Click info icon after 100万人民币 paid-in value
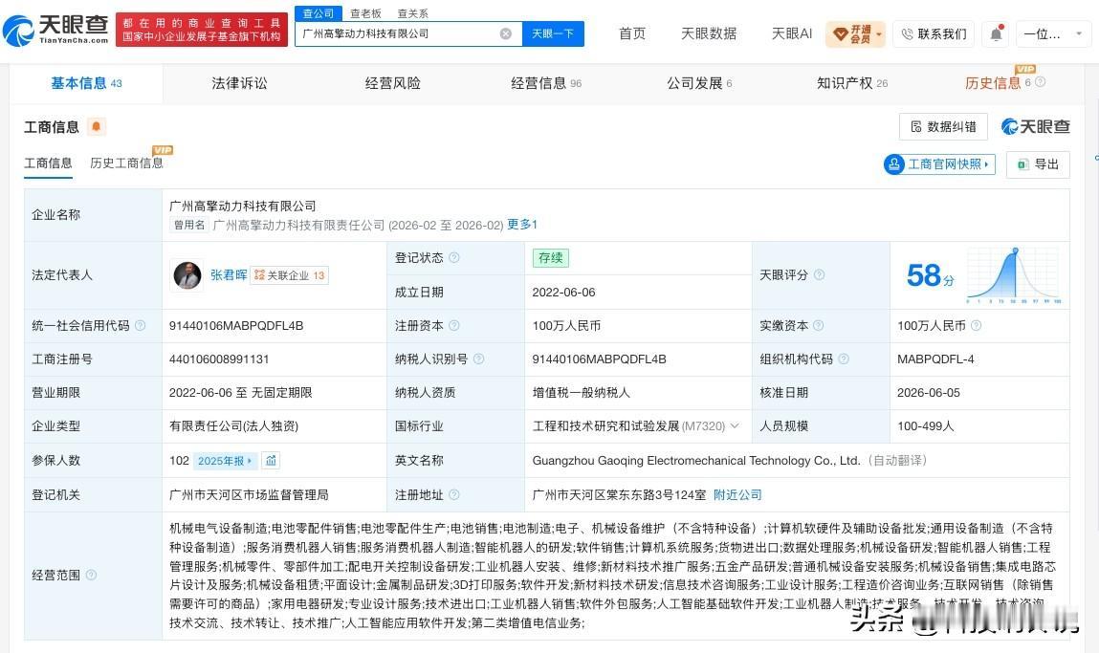The height and width of the screenshot is (653, 1099). pos(977,326)
